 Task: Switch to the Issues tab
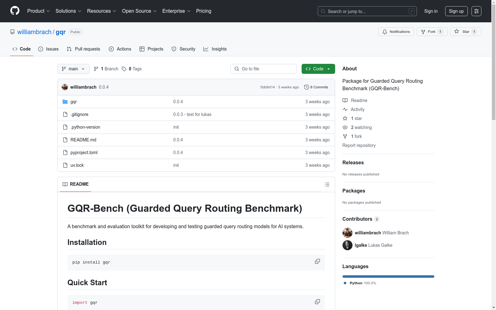pos(48,49)
